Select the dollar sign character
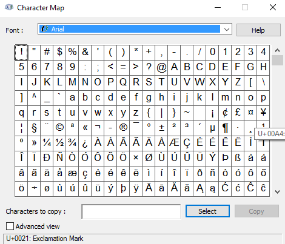This screenshot has height=244, width=285. point(59,52)
